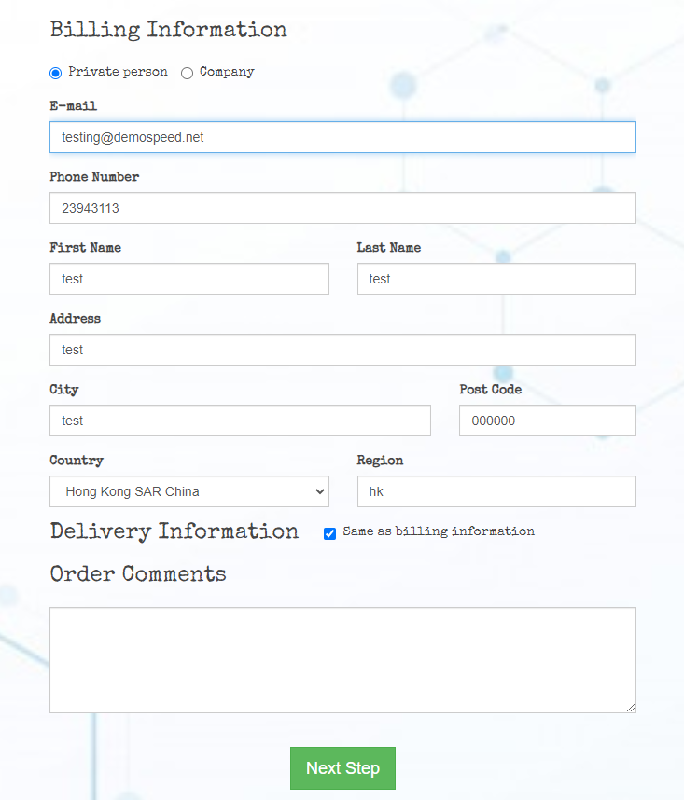This screenshot has height=800, width=684.
Task: Focus the Address text field
Action: 342,350
